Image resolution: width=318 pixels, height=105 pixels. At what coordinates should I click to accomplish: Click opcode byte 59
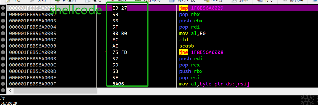pyautogui.click(x=115, y=65)
